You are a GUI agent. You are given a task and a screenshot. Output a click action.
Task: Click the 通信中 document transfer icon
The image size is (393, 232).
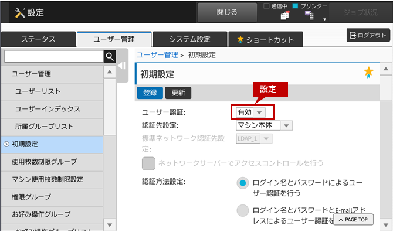[x=285, y=15]
